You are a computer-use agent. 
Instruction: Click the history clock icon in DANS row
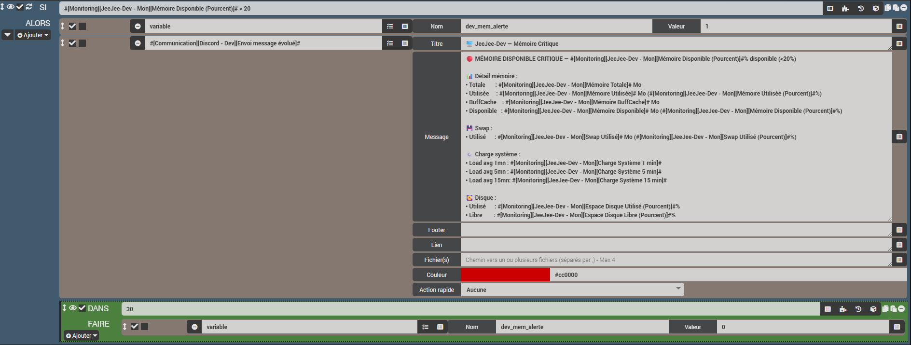point(858,309)
